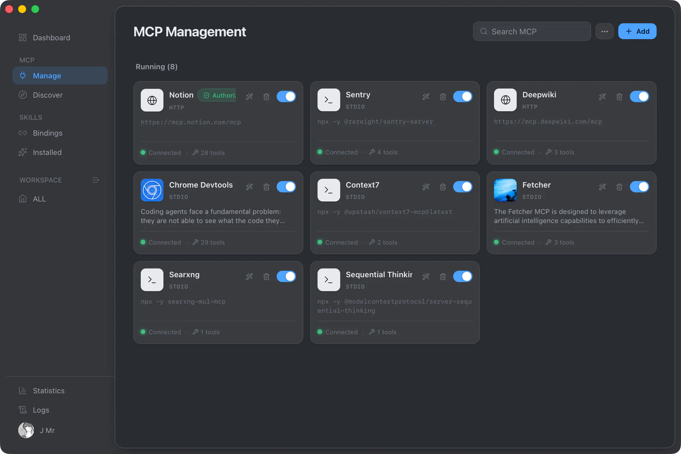Click the '29 tools' count on Chrome Devtools
681x454 pixels.
pos(209,242)
